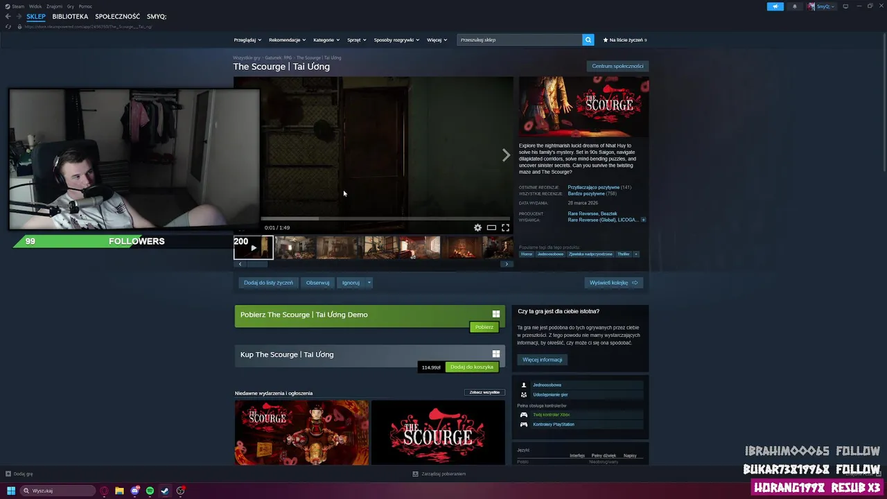This screenshot has height=499, width=887.
Task: Open Zarządzaj pobieraniem downloads manager
Action: pos(439,474)
